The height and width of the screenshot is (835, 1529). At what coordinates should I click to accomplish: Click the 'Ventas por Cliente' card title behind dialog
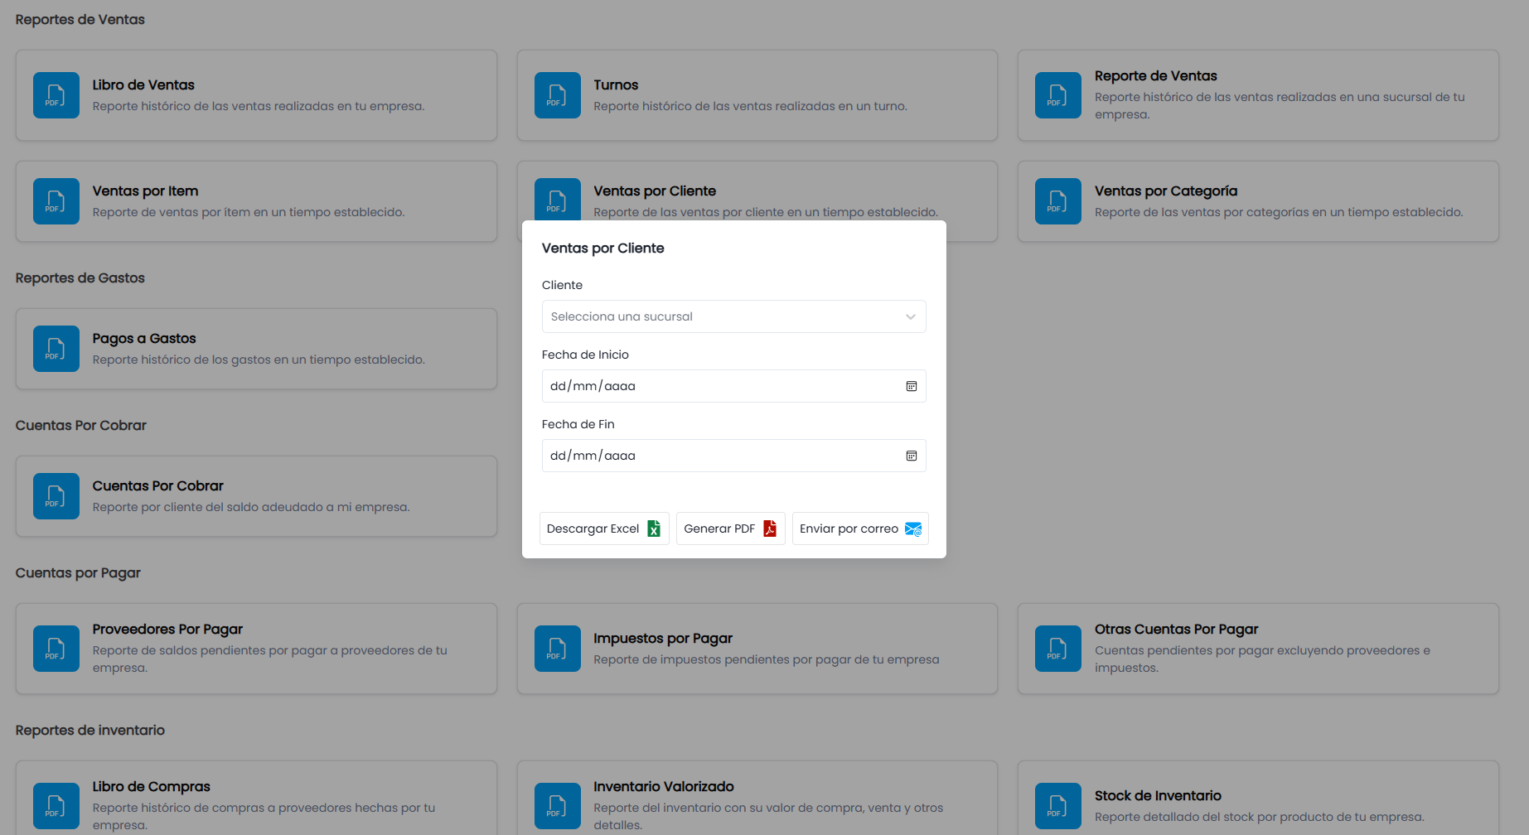point(655,191)
